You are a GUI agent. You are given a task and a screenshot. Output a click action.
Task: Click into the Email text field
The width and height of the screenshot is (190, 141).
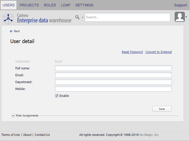[x=113, y=75]
